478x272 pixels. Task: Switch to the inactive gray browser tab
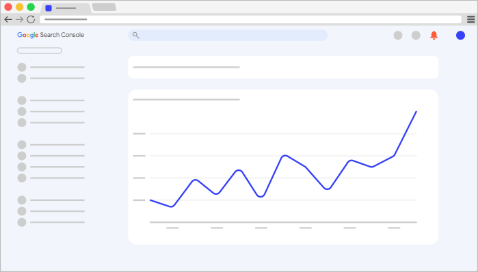coord(104,7)
